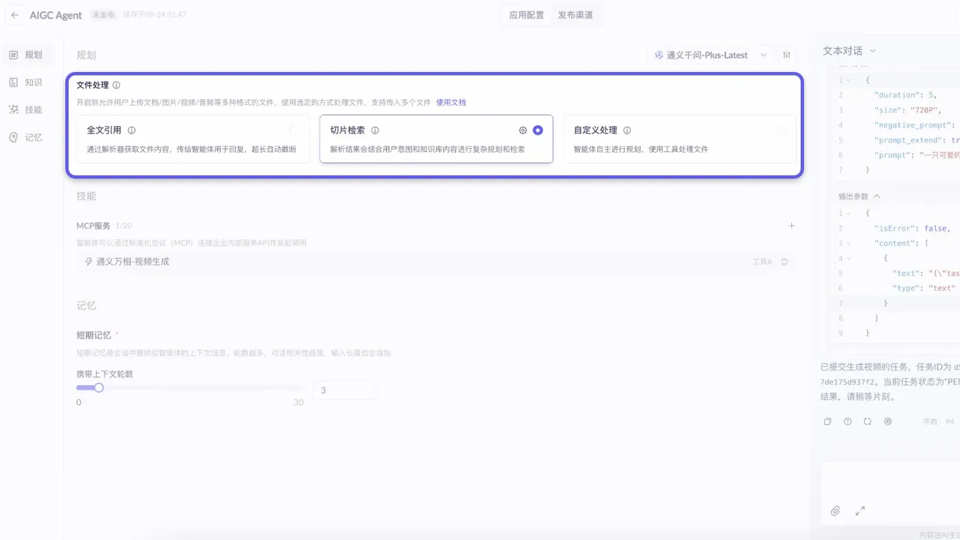Click the circled question mark under the reply

pos(848,421)
